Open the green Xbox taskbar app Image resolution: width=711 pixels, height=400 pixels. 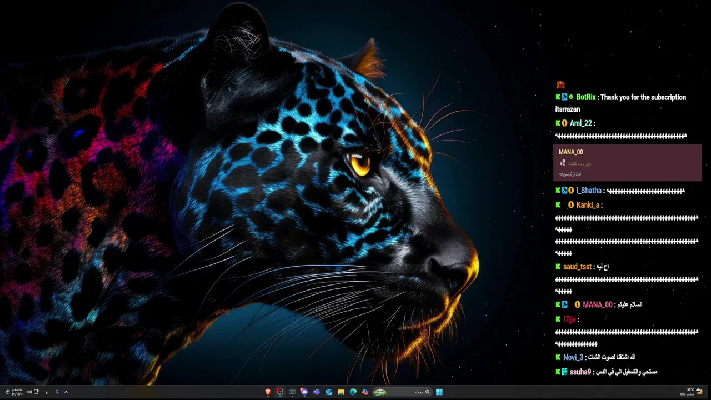click(x=292, y=392)
